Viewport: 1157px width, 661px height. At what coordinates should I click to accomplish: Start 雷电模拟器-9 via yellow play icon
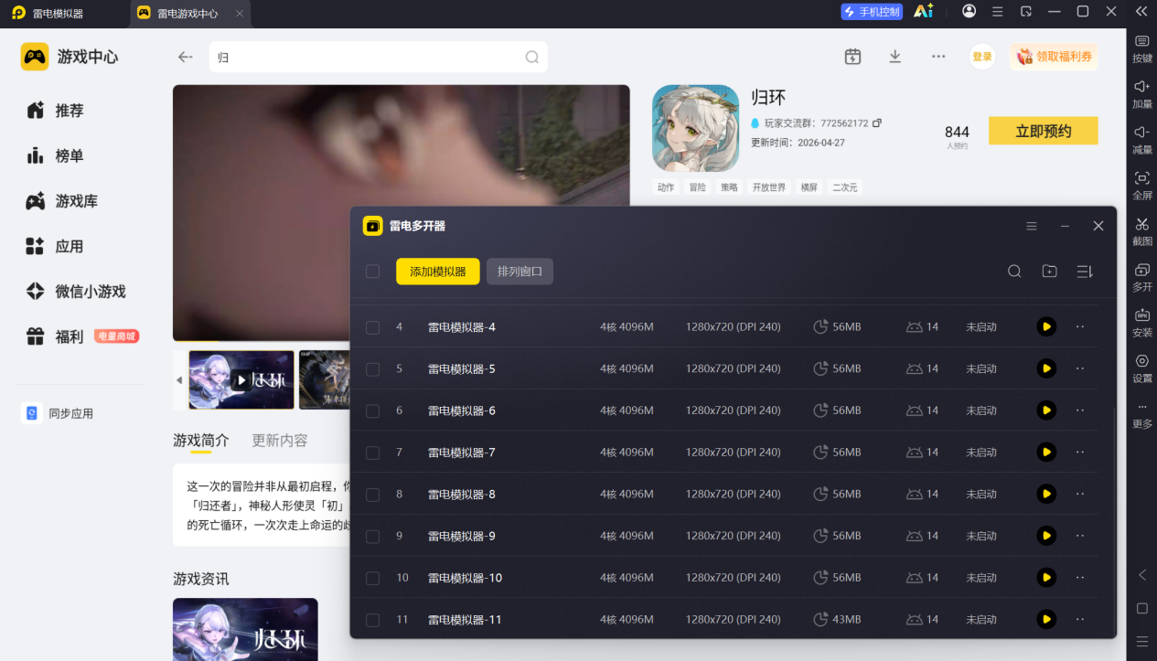[x=1046, y=536]
